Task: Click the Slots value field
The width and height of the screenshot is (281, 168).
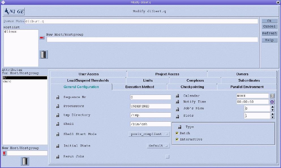Action: (x=257, y=116)
